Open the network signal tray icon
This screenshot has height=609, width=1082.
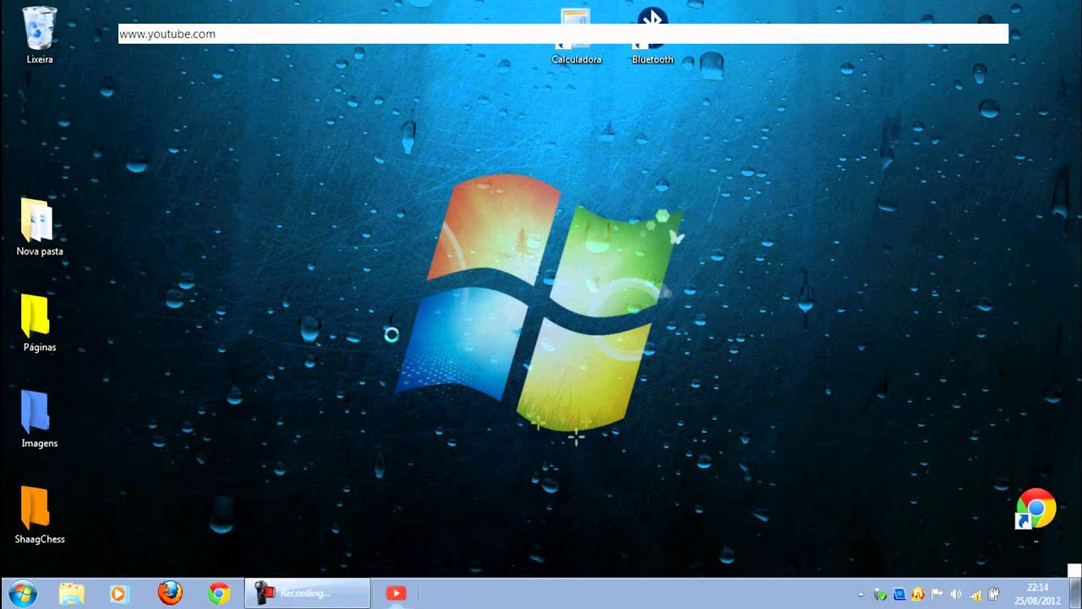tap(975, 595)
